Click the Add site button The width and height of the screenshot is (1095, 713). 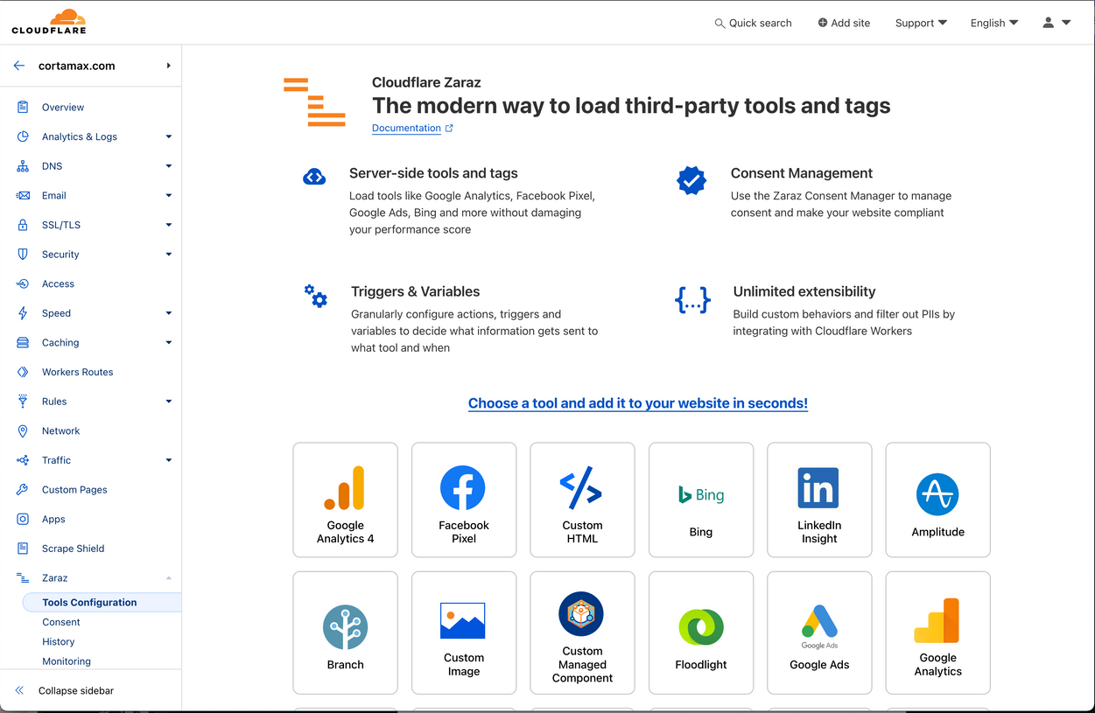pos(844,23)
